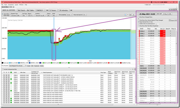Click the magnifier zoom icon above the chart
This screenshot has height=108, width=180.
[125, 15]
